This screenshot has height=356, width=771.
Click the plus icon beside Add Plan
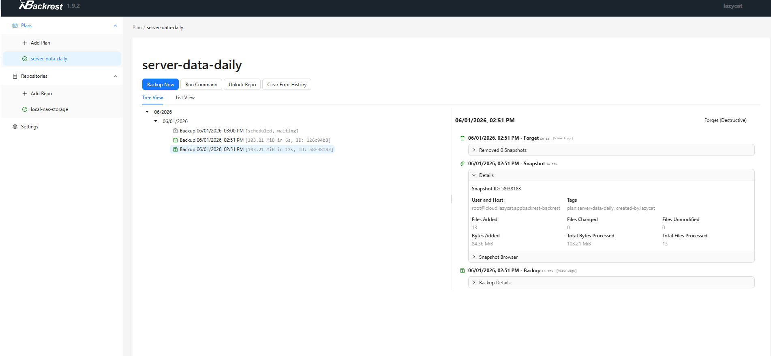click(x=25, y=43)
